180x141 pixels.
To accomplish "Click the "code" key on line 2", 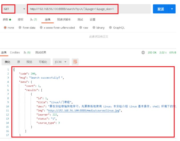I will pos(23,74).
